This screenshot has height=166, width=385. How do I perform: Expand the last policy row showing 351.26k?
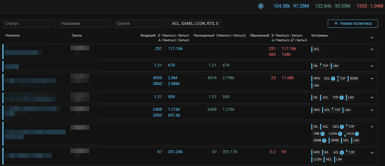(372, 153)
